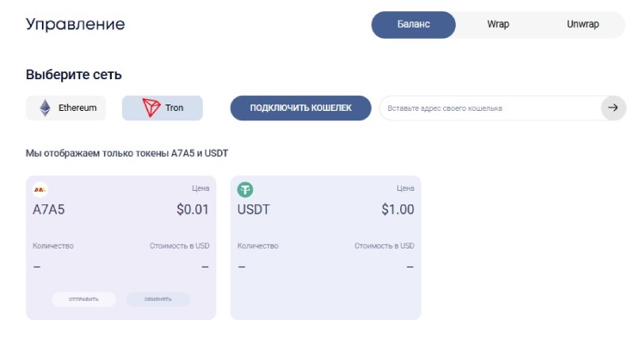This screenshot has height=339, width=634.
Task: Click the USDT token name
Action: coord(254,210)
